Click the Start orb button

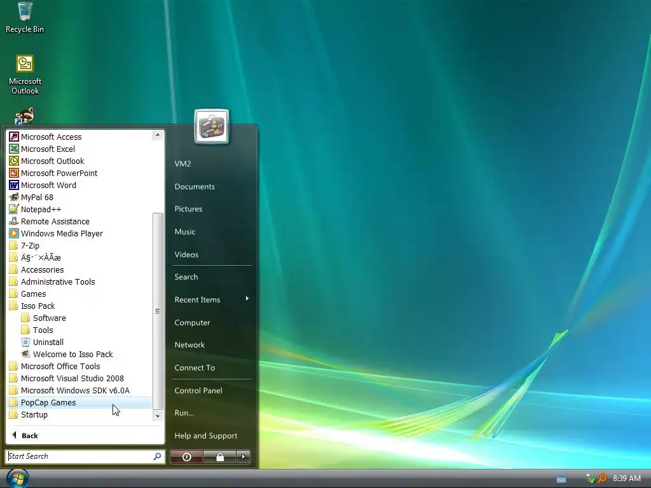pyautogui.click(x=17, y=478)
